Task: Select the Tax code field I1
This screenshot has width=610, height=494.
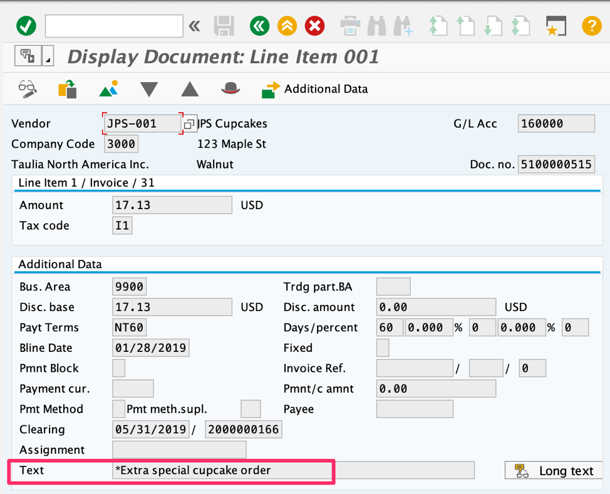Action: (122, 225)
